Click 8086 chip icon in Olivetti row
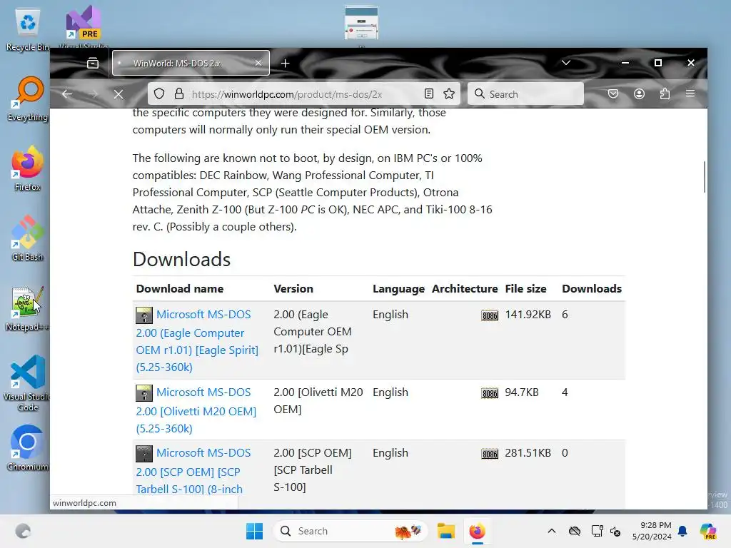The image size is (731, 548). pyautogui.click(x=490, y=393)
